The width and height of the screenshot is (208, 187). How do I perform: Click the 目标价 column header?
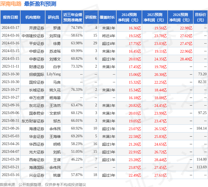pos(201,17)
